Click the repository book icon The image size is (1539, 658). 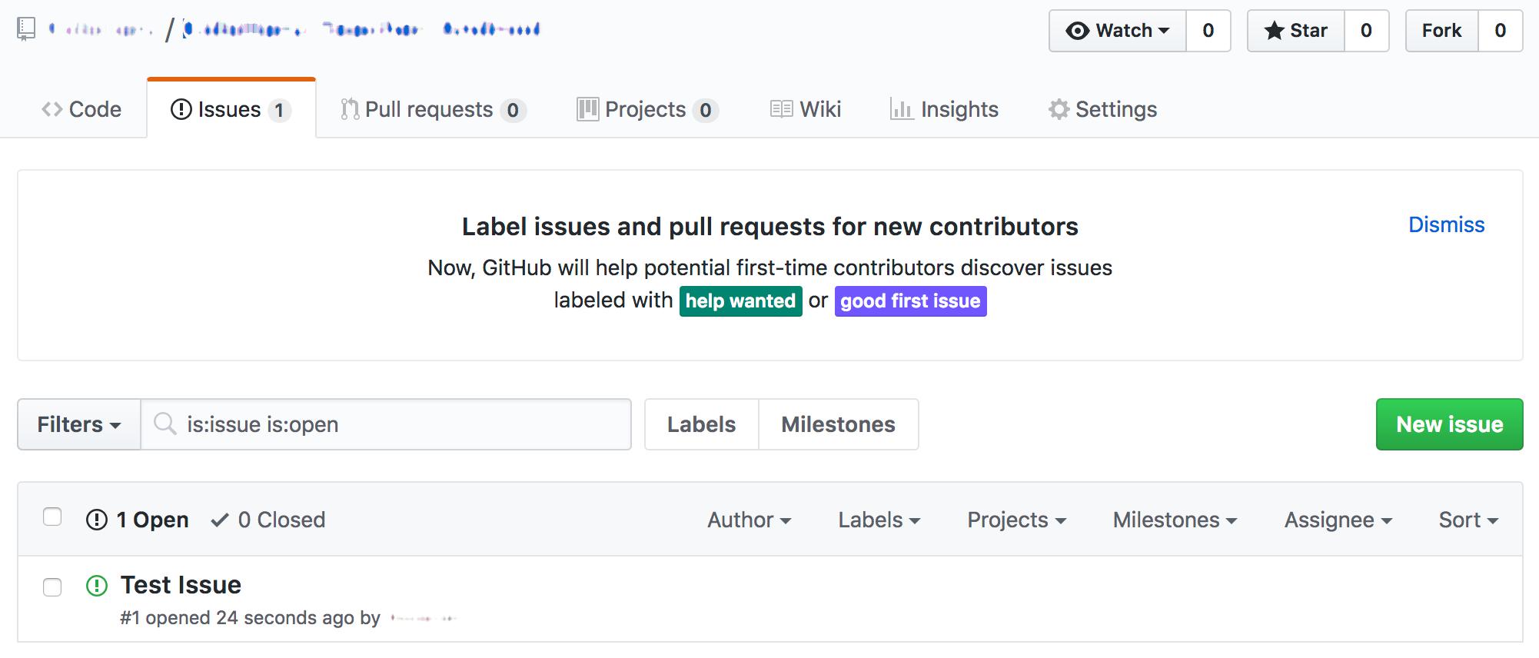pos(26,29)
